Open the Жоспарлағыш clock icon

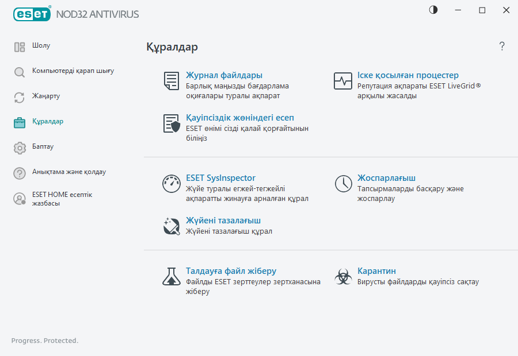pos(342,184)
